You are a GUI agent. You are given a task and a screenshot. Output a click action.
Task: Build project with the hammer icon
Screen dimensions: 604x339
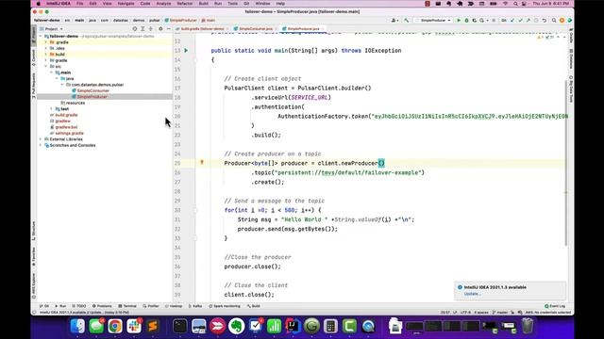(407, 21)
